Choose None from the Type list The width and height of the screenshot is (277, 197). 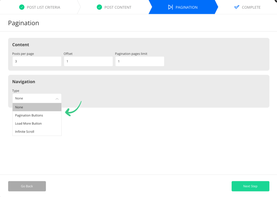tap(37, 107)
